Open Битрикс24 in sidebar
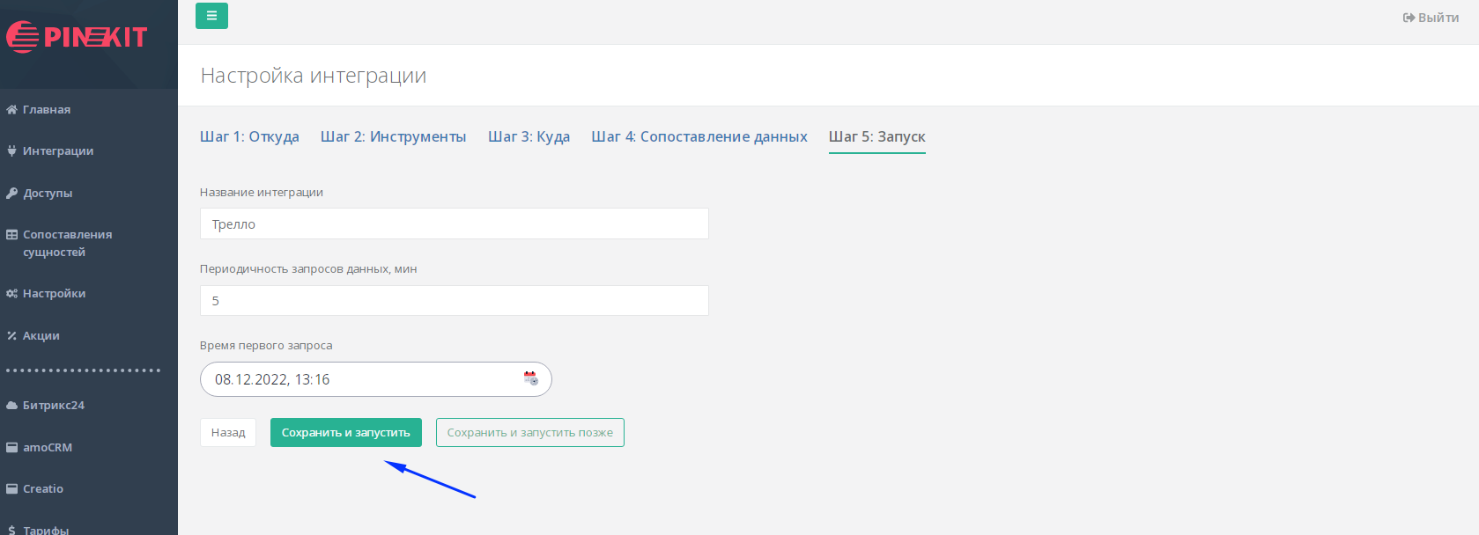 (x=53, y=406)
